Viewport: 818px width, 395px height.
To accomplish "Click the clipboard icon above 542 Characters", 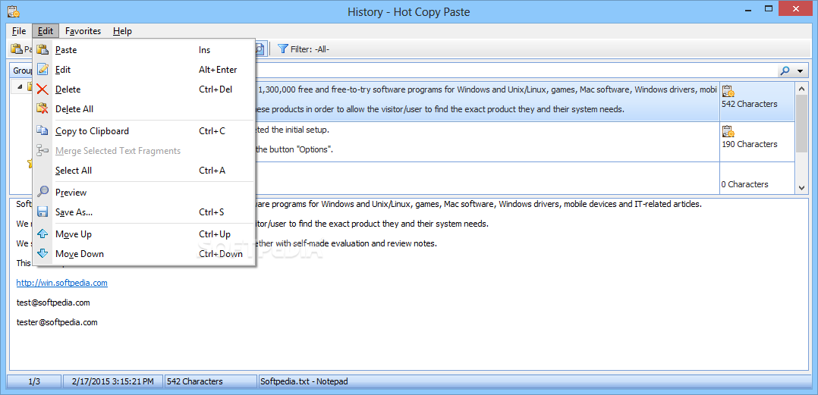I will pos(728,91).
